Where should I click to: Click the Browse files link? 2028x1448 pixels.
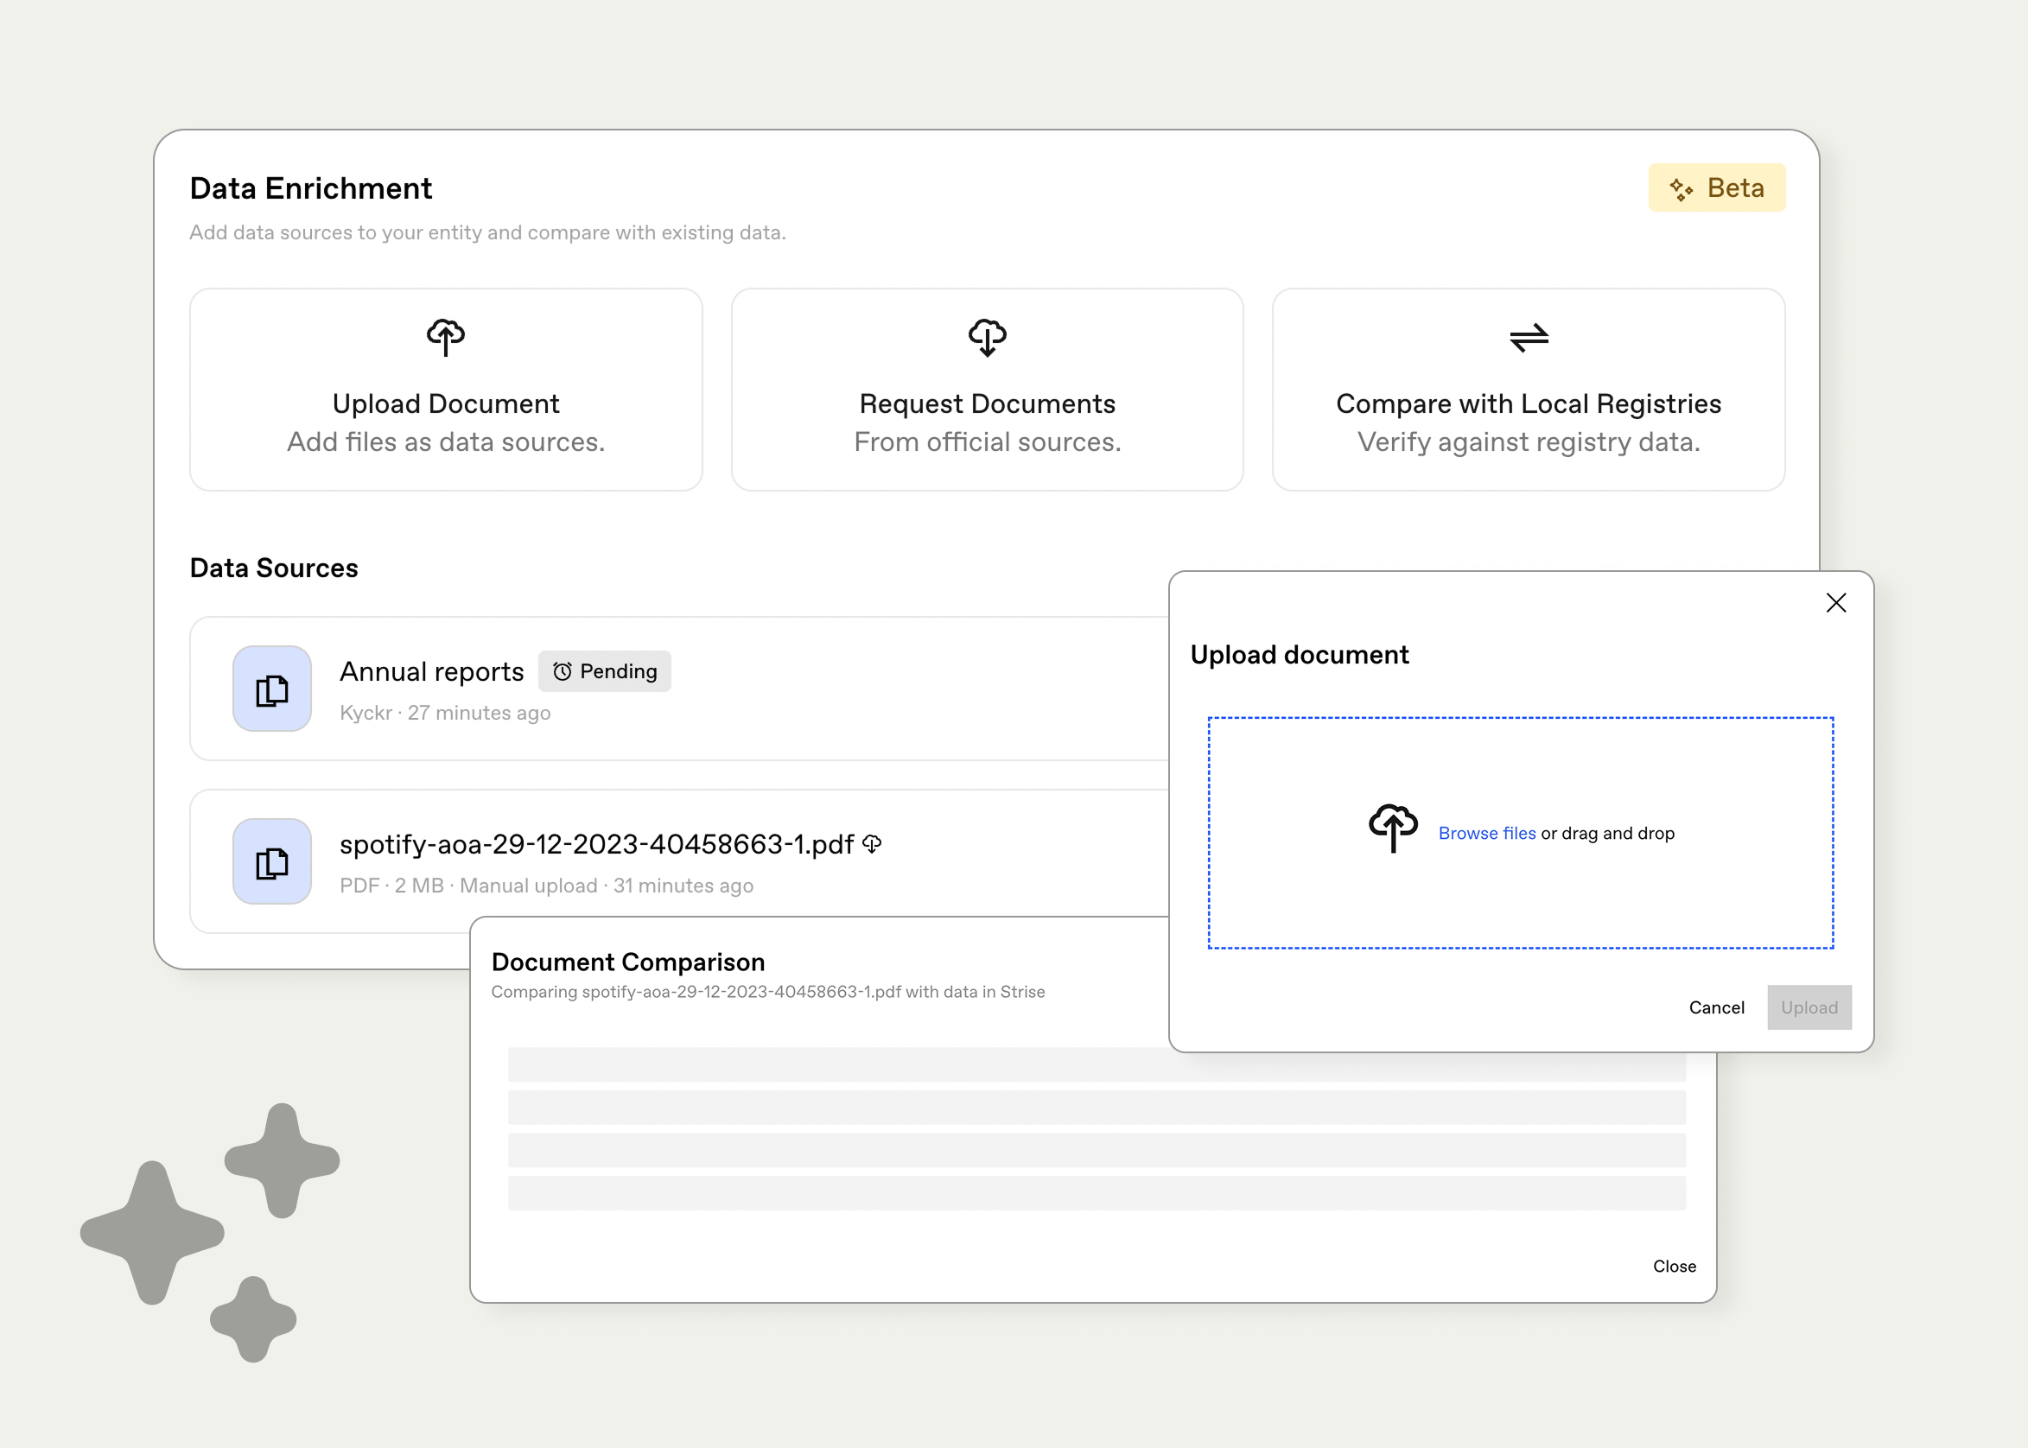1487,833
